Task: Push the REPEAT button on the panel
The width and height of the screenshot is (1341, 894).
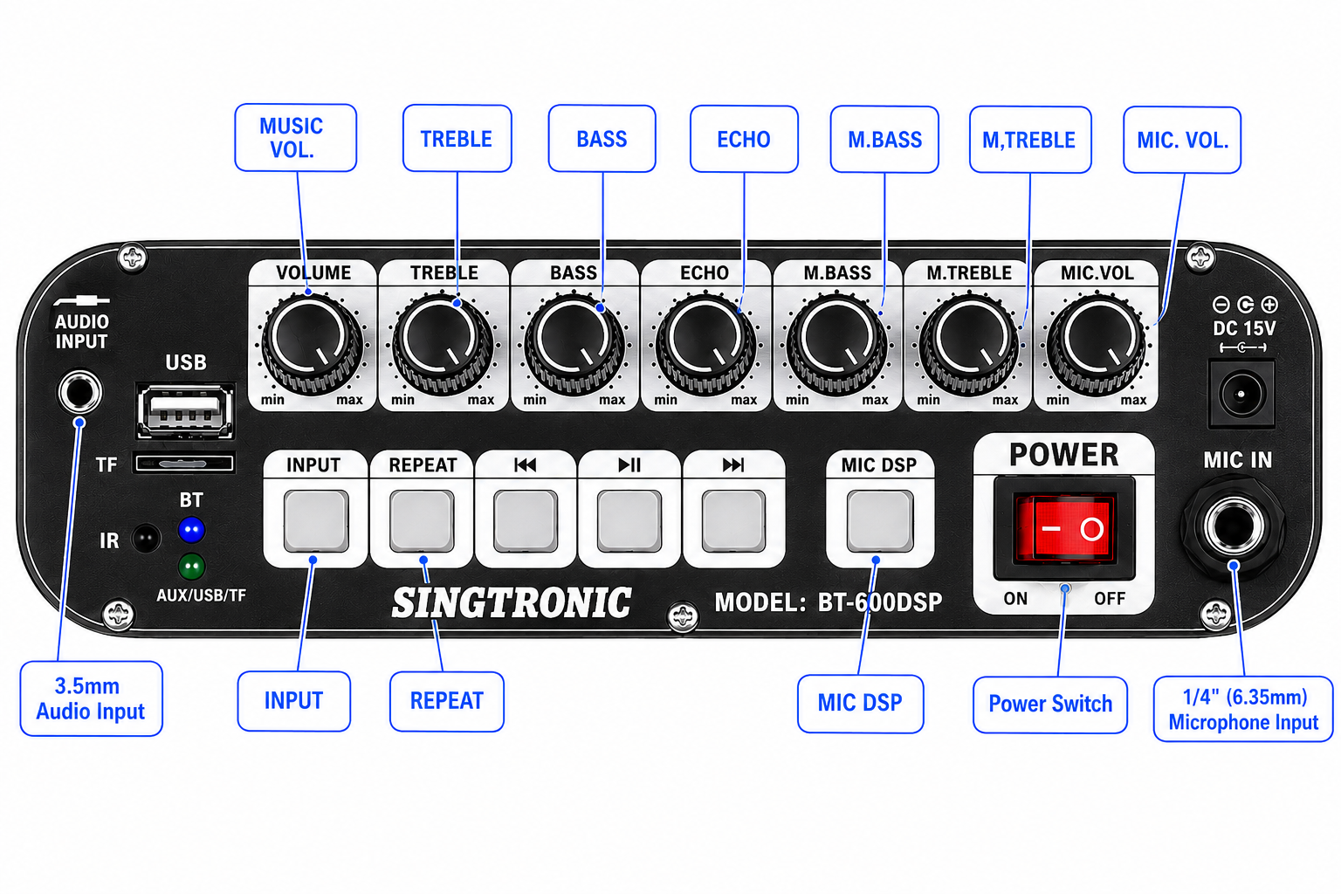Action: tap(422, 520)
